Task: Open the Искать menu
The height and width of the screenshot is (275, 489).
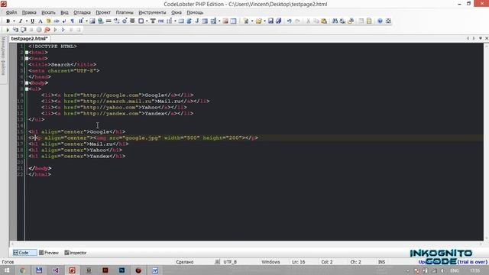Action: click(48, 12)
